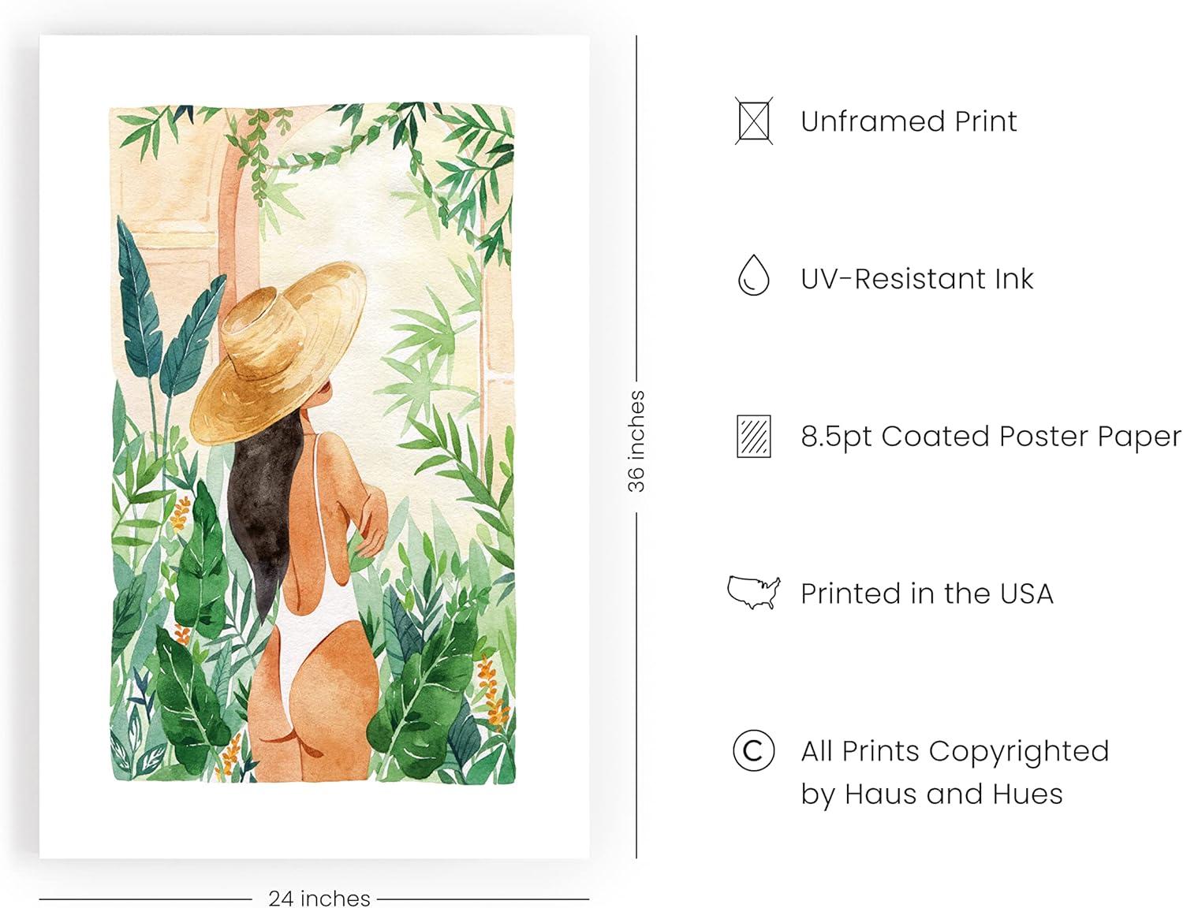Click the coated poster paper hatched icon
The image size is (1183, 908).
(x=754, y=436)
